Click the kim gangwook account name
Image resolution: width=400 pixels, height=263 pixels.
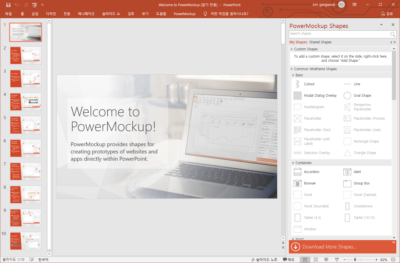[324, 5]
